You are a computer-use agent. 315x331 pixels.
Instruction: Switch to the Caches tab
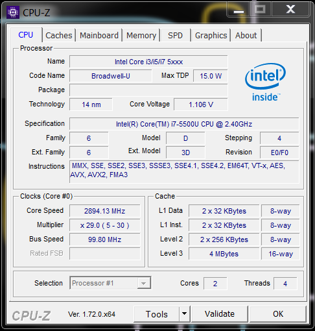pyautogui.click(x=59, y=35)
